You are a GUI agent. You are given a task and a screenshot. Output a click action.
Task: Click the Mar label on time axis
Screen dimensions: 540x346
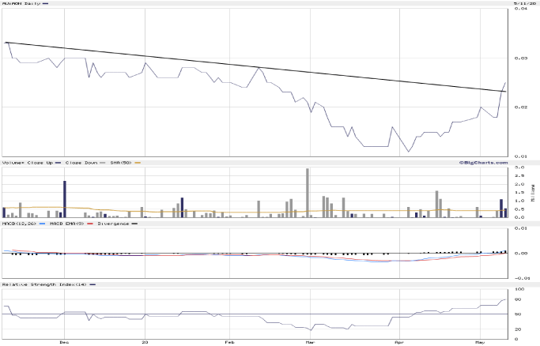pos(311,342)
